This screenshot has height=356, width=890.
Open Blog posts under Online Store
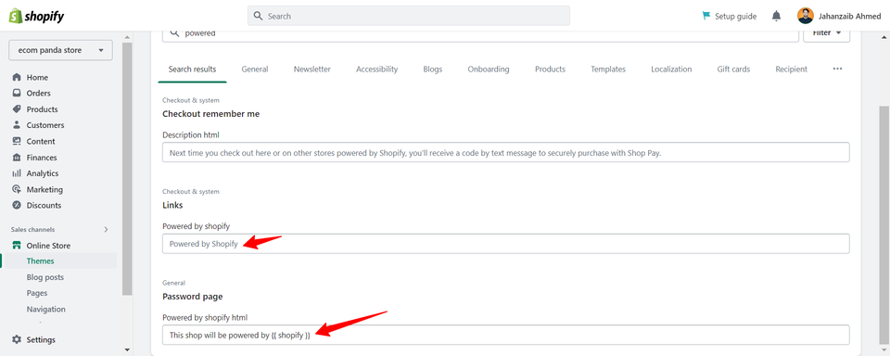pyautogui.click(x=44, y=277)
